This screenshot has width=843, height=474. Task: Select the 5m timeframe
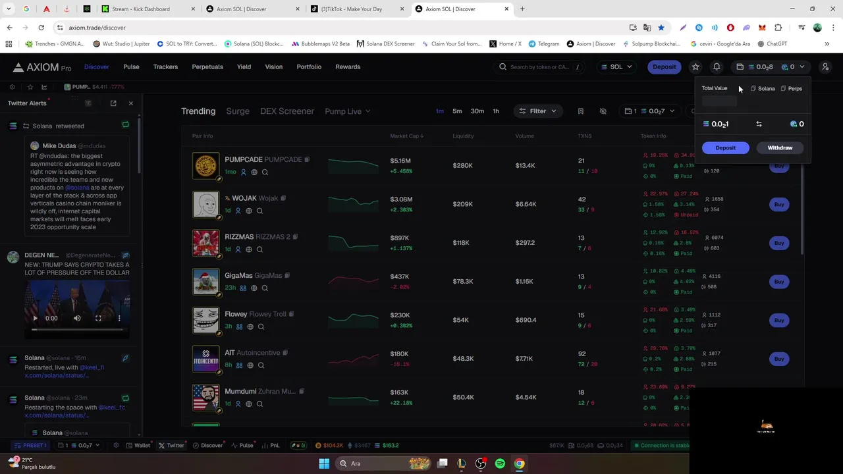click(x=457, y=111)
